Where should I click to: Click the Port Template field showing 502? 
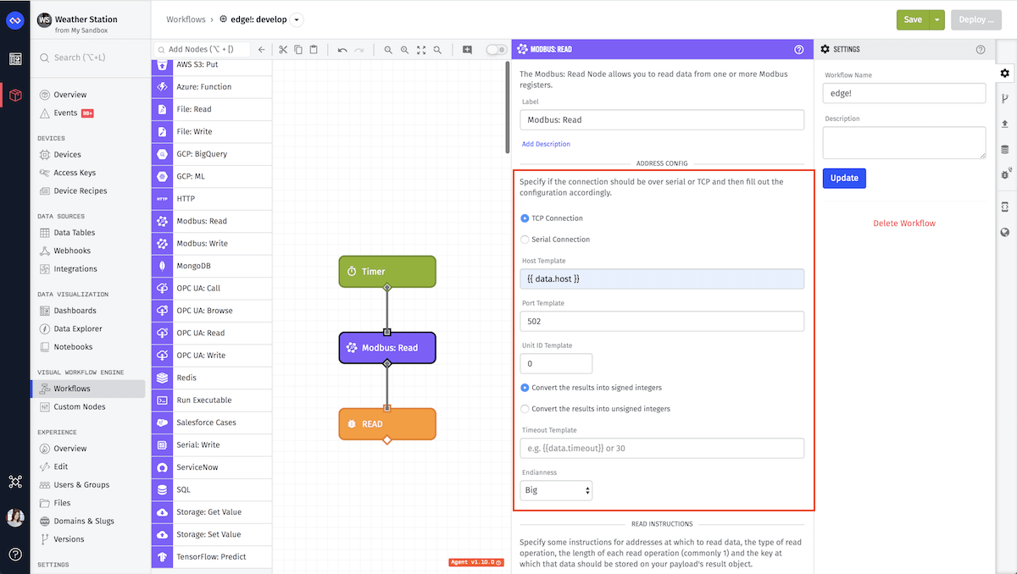pyautogui.click(x=662, y=321)
